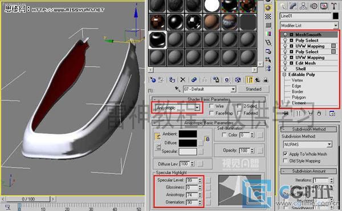
Task: Switch to the Display panel tab
Action: [324, 6]
